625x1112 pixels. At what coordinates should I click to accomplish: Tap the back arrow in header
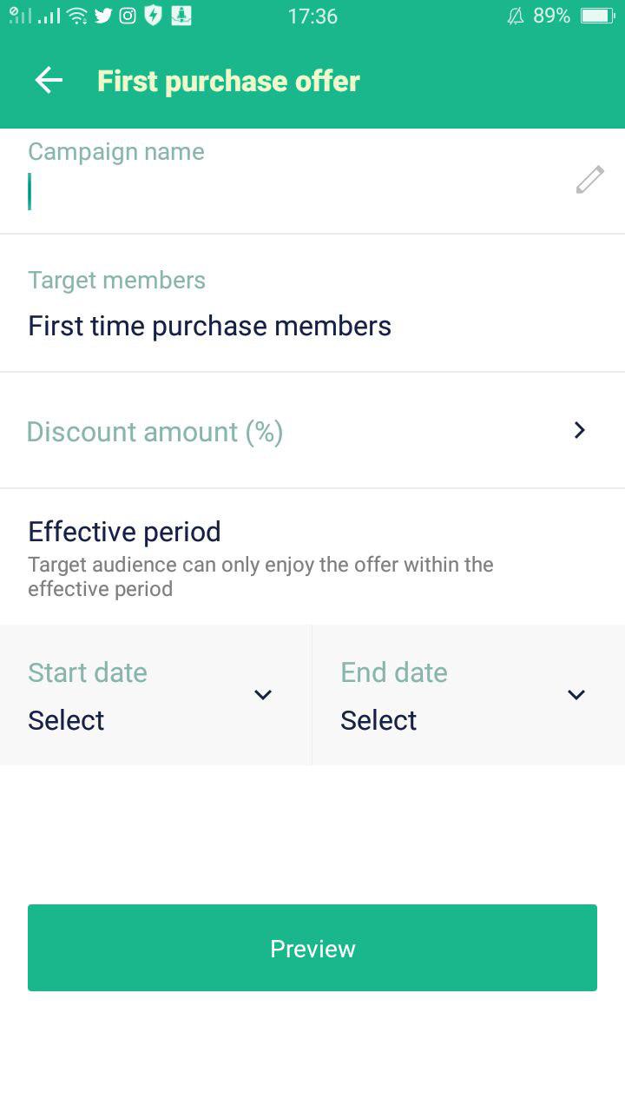point(49,81)
